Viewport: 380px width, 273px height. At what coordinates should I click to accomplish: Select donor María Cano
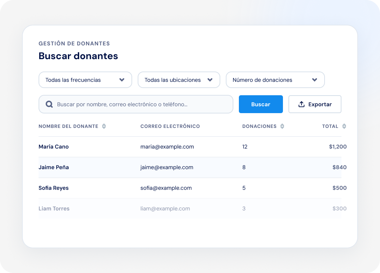pyautogui.click(x=54, y=147)
